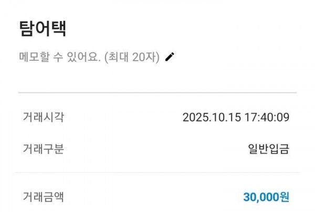Click the empty space right of "탐어택"

184,28
